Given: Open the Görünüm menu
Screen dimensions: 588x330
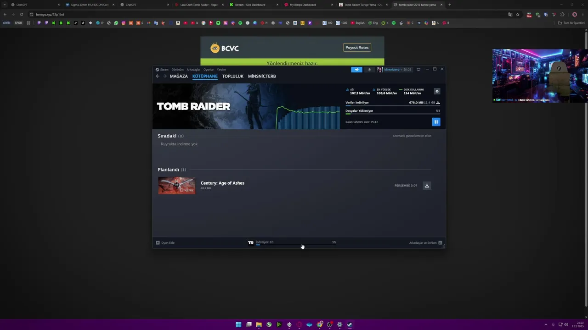Looking at the screenshot, I should coord(177,70).
